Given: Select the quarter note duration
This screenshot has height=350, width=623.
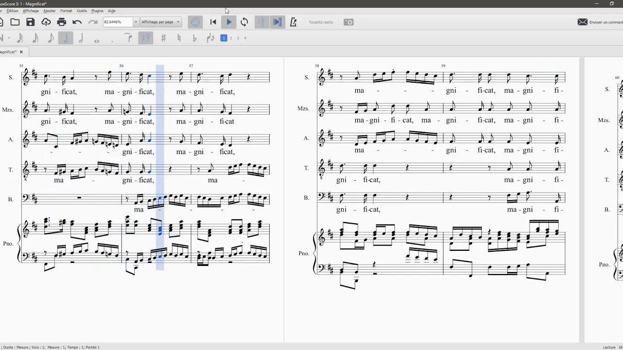Looking at the screenshot, I should [66, 38].
